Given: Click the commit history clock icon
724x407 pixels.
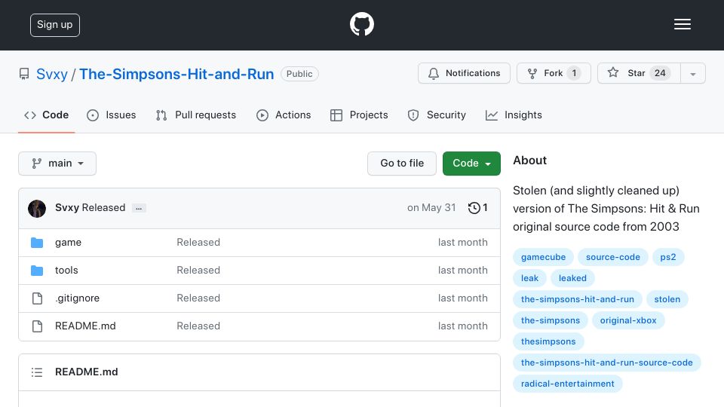Looking at the screenshot, I should (474, 208).
